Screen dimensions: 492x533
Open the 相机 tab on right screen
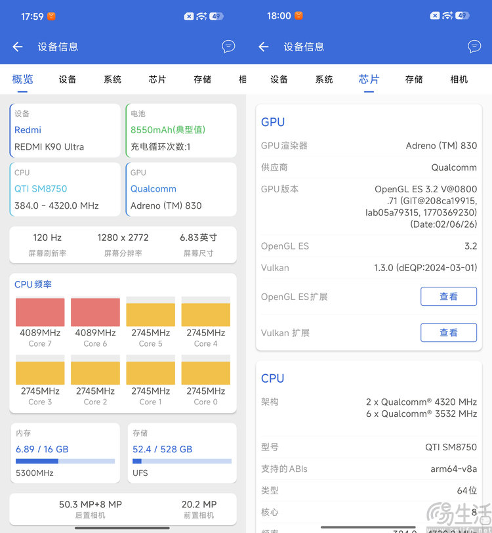[459, 79]
